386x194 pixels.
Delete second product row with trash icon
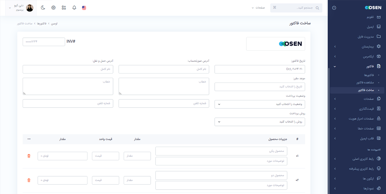[x=29, y=180]
